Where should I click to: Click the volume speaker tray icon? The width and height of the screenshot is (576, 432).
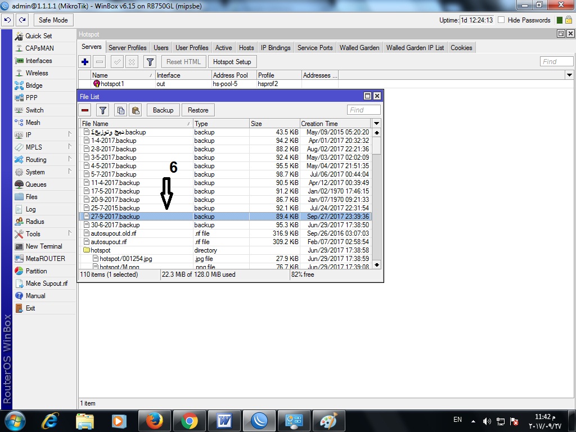pos(487,421)
